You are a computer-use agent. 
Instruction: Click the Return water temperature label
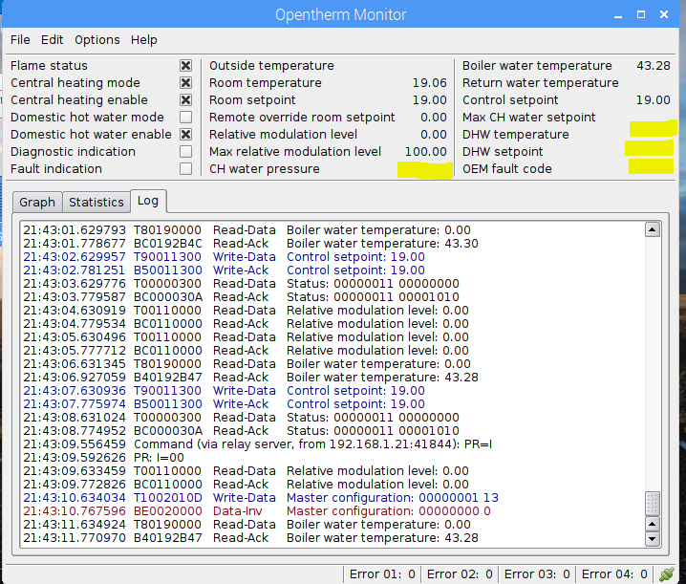[x=541, y=83]
